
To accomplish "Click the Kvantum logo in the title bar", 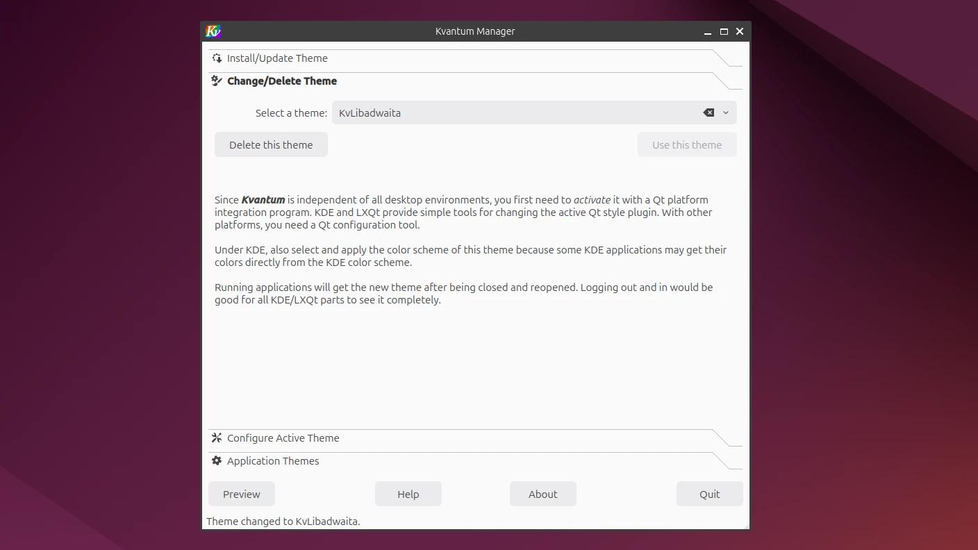I will tap(213, 31).
